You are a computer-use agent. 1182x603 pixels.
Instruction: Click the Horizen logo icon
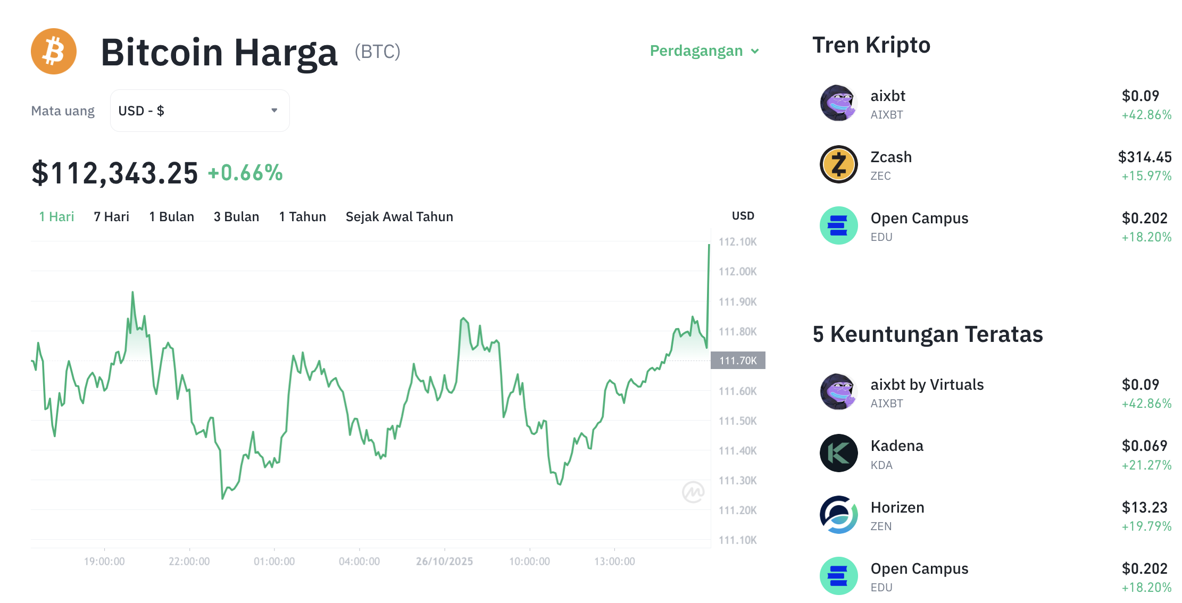pos(838,515)
